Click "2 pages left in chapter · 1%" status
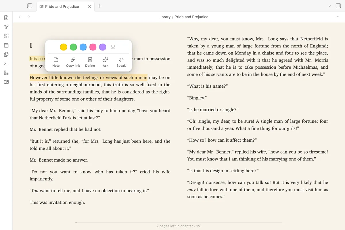The height and width of the screenshot is (230, 345). (179, 226)
